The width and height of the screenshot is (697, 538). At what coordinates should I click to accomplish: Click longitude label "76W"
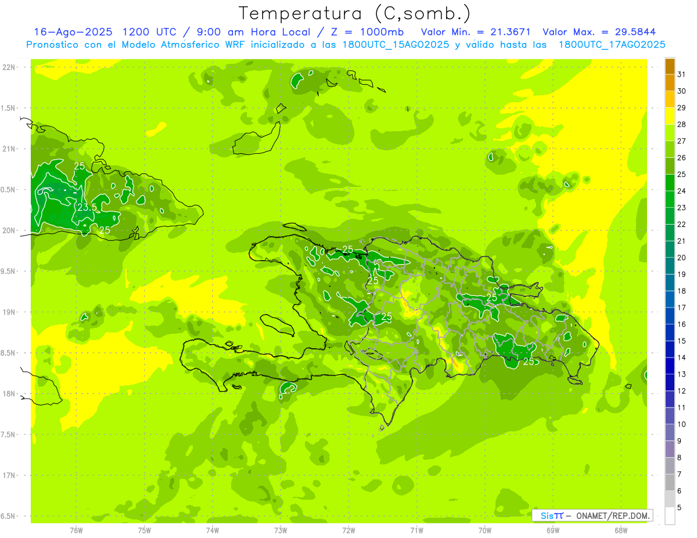[x=76, y=530]
